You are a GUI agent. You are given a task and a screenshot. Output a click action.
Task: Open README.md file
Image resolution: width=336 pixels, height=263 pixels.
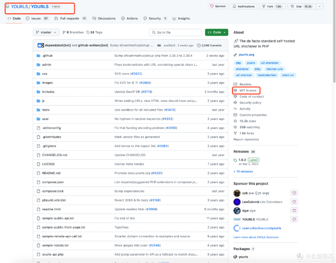pos(51,173)
